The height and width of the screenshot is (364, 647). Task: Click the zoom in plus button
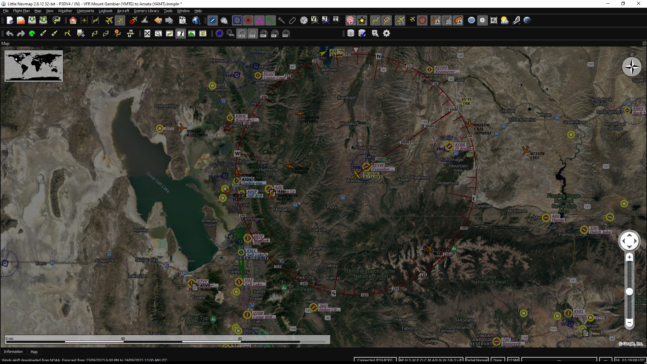pos(629,257)
